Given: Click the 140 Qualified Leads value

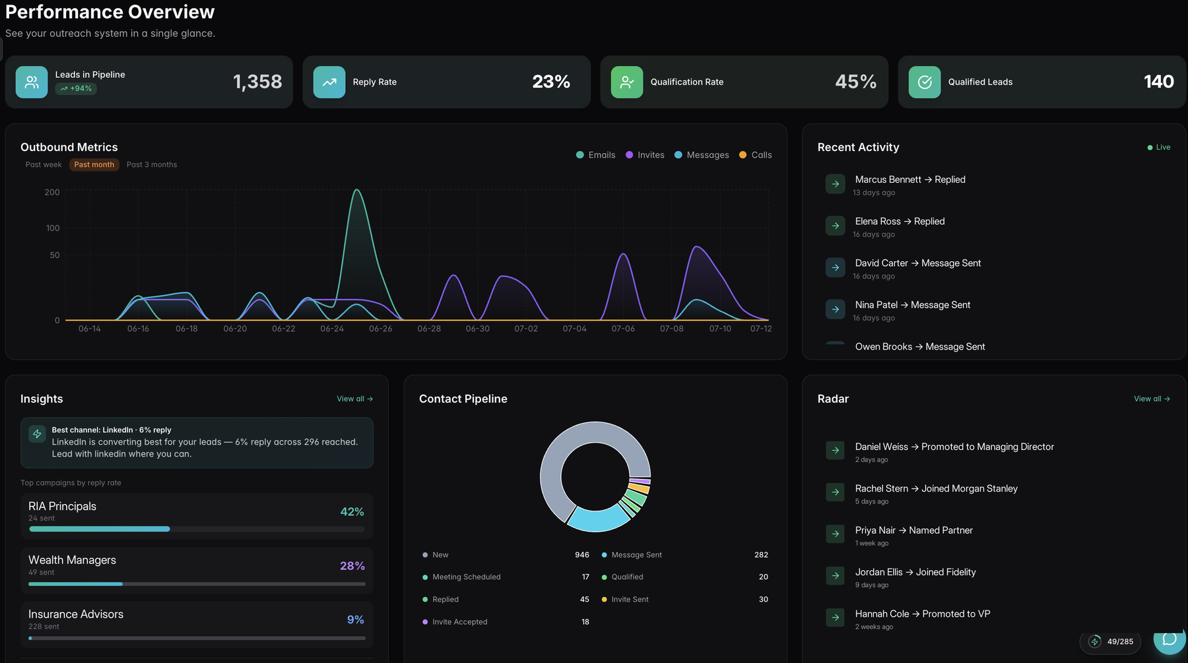Looking at the screenshot, I should [1159, 82].
